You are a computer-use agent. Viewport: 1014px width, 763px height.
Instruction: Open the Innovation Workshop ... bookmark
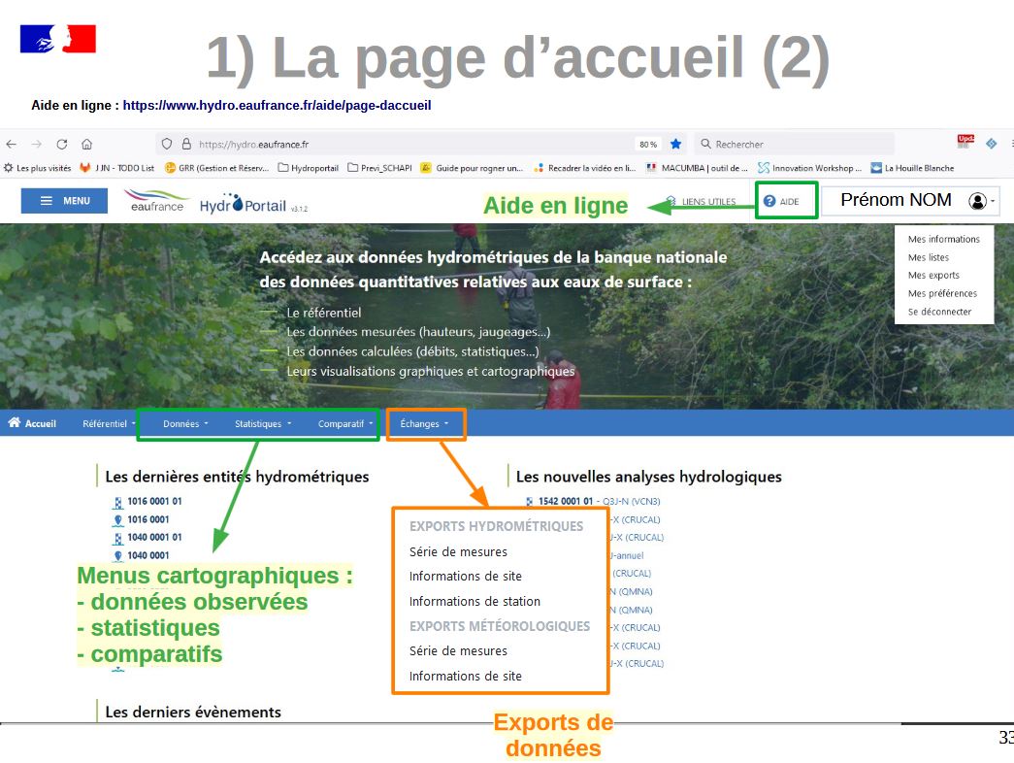[809, 168]
